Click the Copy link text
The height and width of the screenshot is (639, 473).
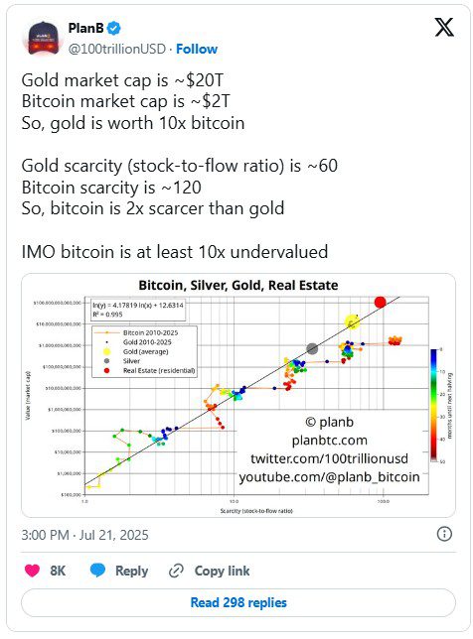pyautogui.click(x=222, y=571)
